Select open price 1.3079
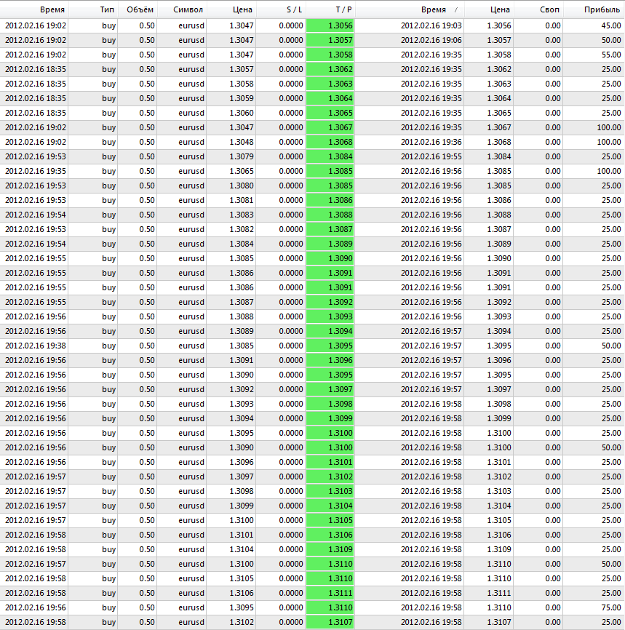 (242, 156)
